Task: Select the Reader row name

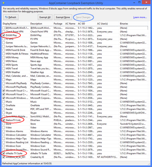Action: pyautogui.click(x=9, y=109)
